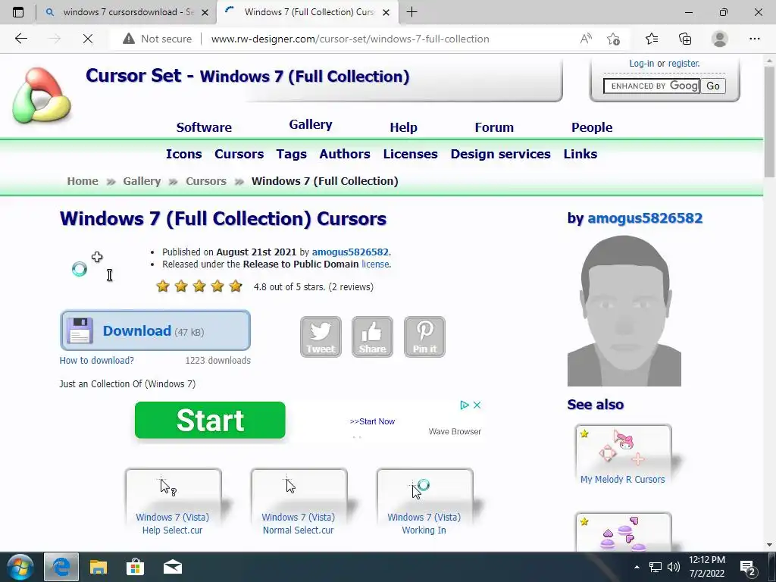Click the Gallery breadcrumb
776x582 pixels.
click(142, 181)
